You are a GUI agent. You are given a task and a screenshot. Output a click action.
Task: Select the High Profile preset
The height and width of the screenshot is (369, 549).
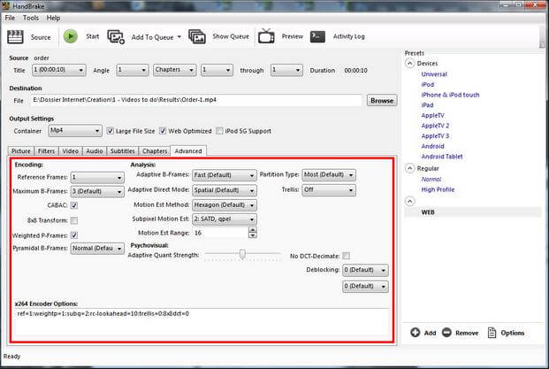(x=439, y=189)
